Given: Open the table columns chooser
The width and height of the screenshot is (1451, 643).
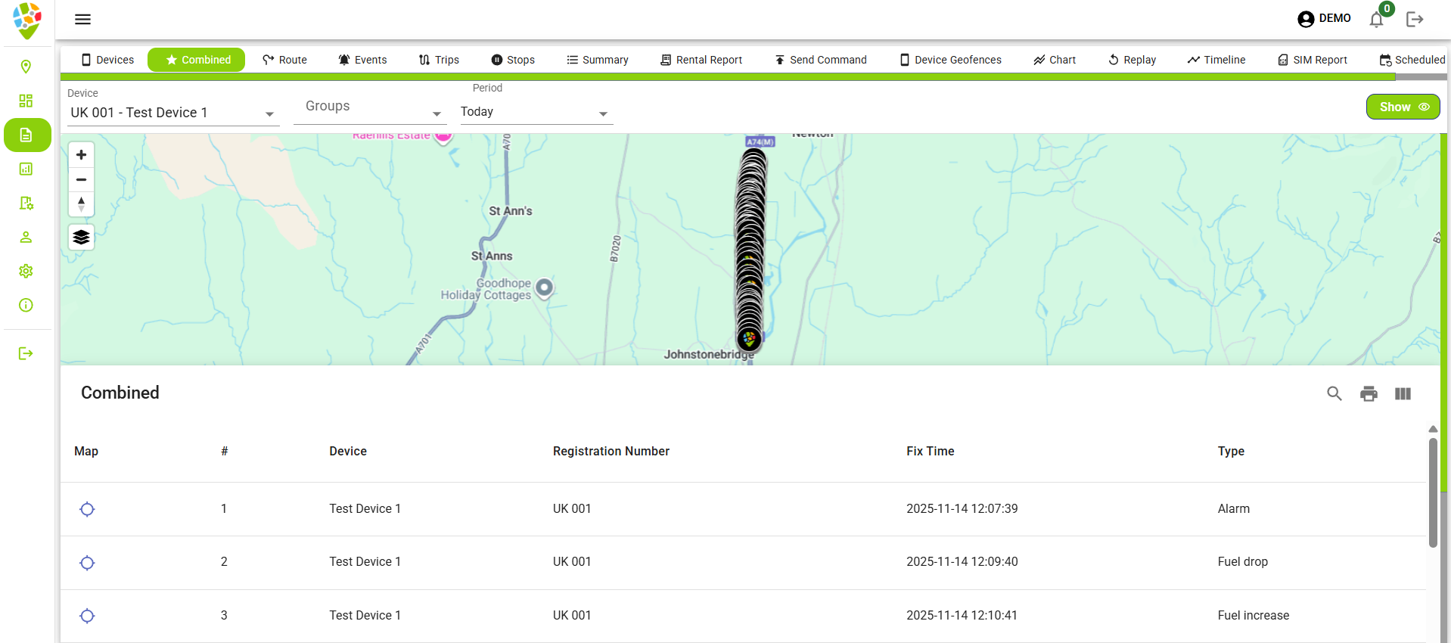Looking at the screenshot, I should [x=1403, y=393].
